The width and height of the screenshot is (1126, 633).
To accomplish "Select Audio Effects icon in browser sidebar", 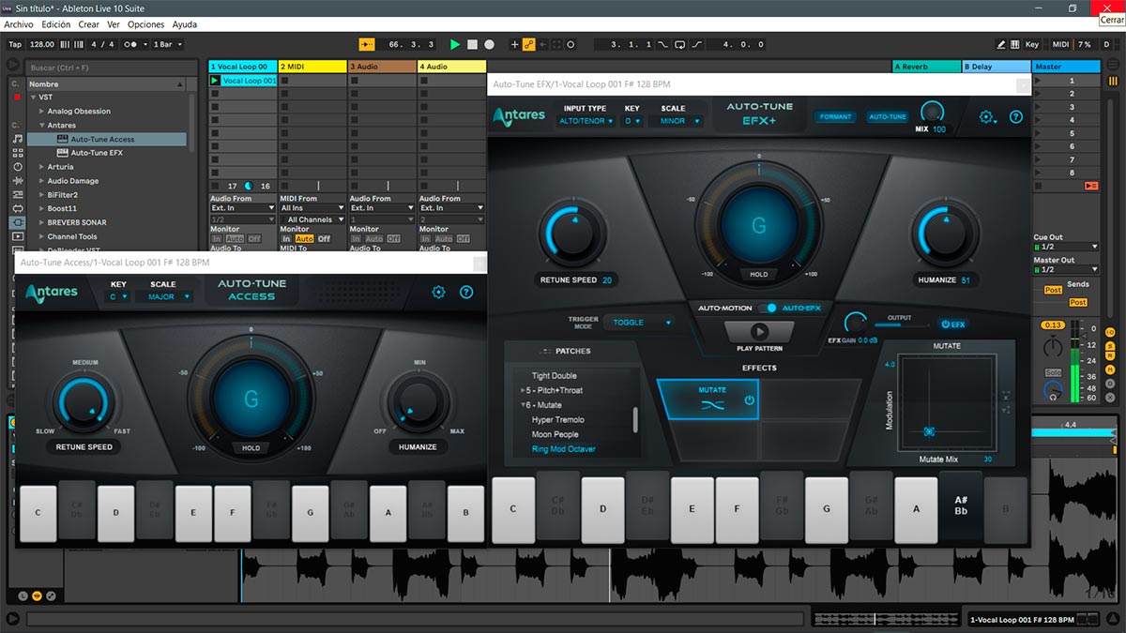I will point(17,181).
